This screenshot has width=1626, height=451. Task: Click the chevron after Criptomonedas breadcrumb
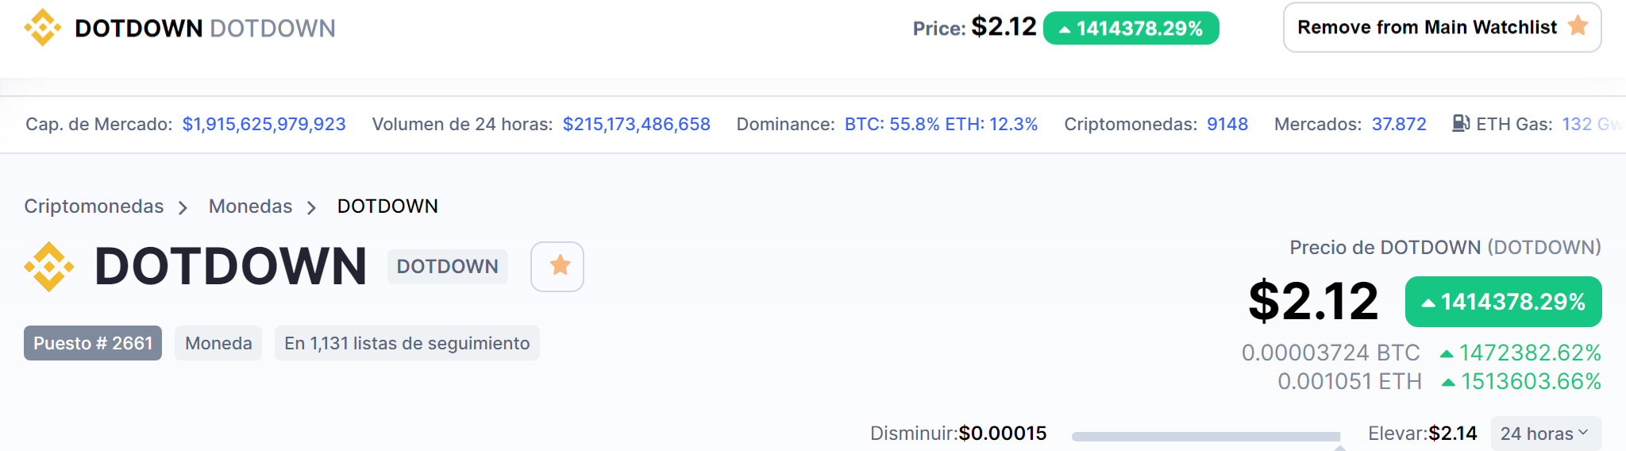point(183,208)
